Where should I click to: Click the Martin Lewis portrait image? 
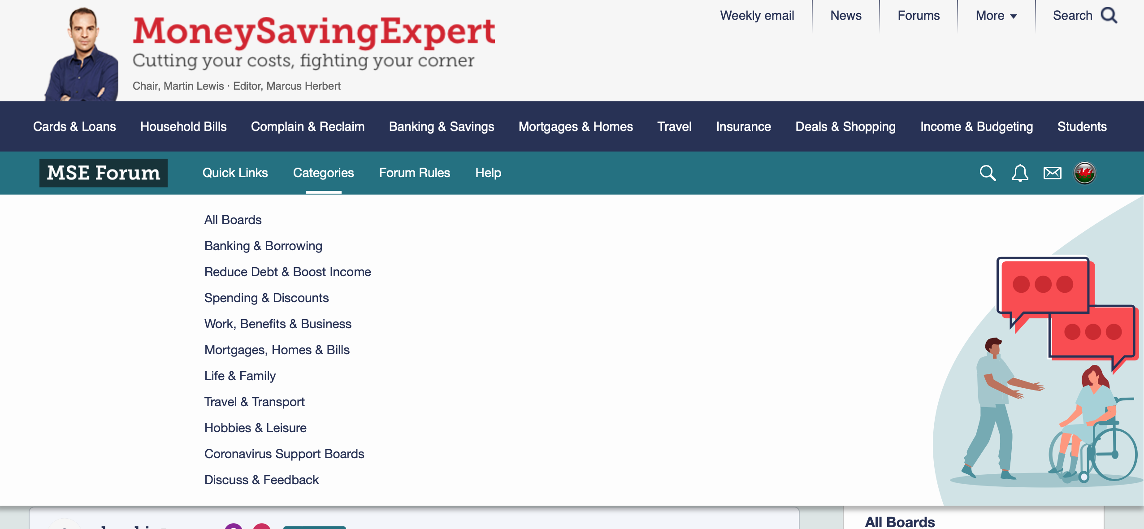[x=82, y=54]
